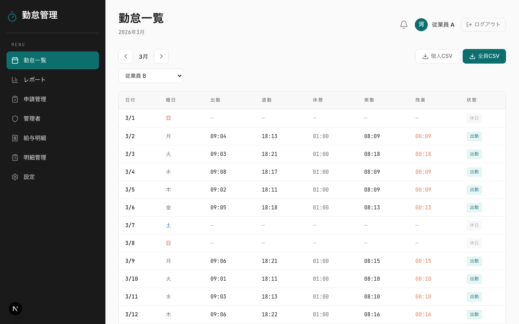Advance to next month with right chevron
The height and width of the screenshot is (324, 519).
coord(161,56)
